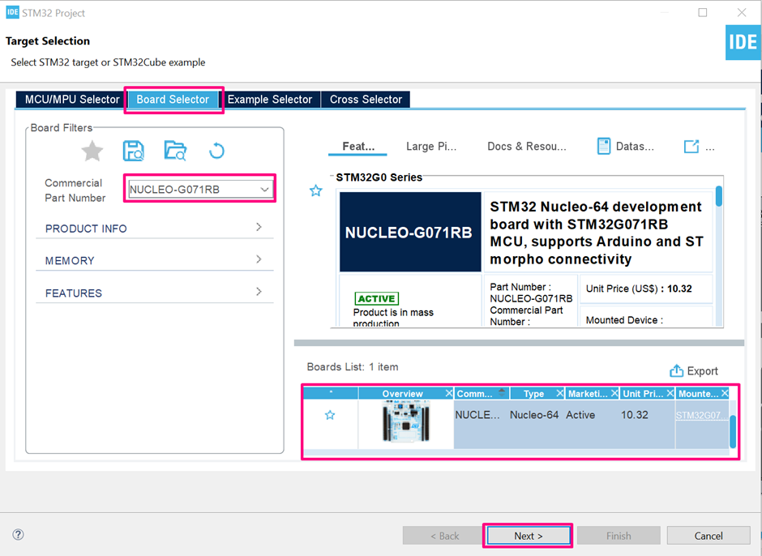
Task: Remove Type column with its X
Action: tap(560, 393)
